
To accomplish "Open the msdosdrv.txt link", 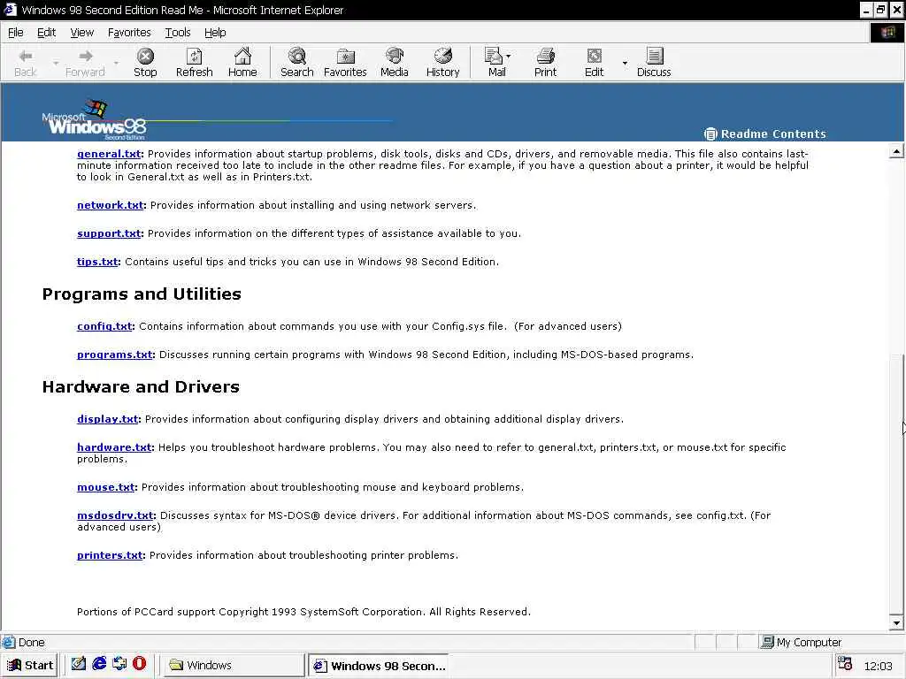I will (x=115, y=516).
